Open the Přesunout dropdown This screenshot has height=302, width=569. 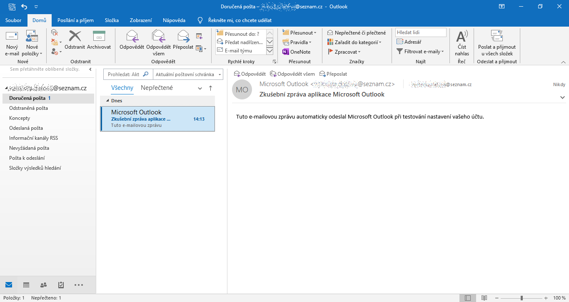pos(299,32)
